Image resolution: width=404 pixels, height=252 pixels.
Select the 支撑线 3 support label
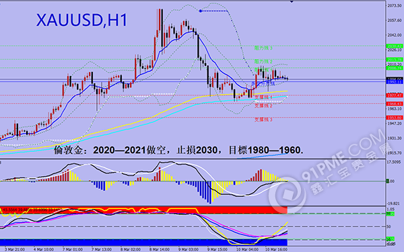coord(263,120)
